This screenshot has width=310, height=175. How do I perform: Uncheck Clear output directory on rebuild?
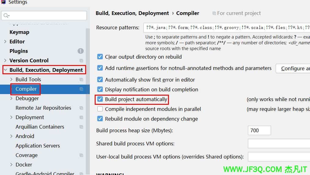[x=100, y=57]
